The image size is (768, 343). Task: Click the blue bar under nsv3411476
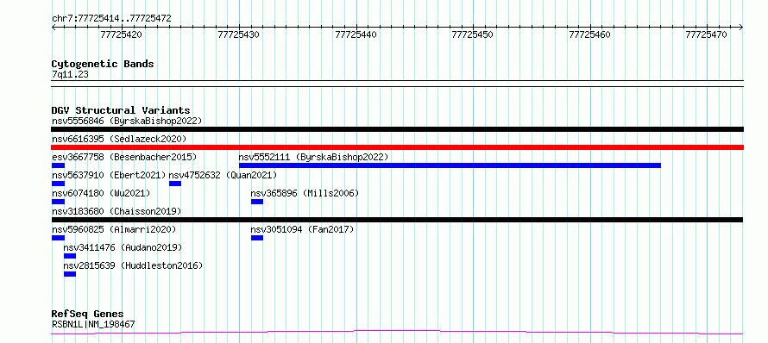tap(70, 256)
